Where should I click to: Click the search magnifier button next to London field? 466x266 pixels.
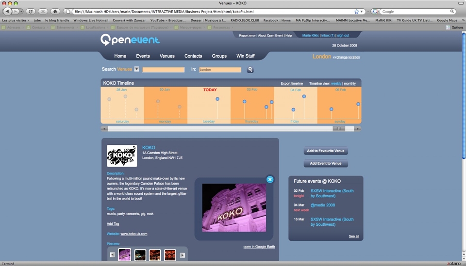250,69
